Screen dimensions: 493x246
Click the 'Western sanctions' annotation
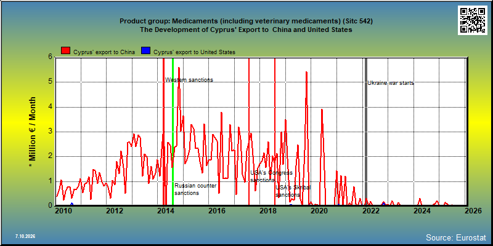(189, 80)
